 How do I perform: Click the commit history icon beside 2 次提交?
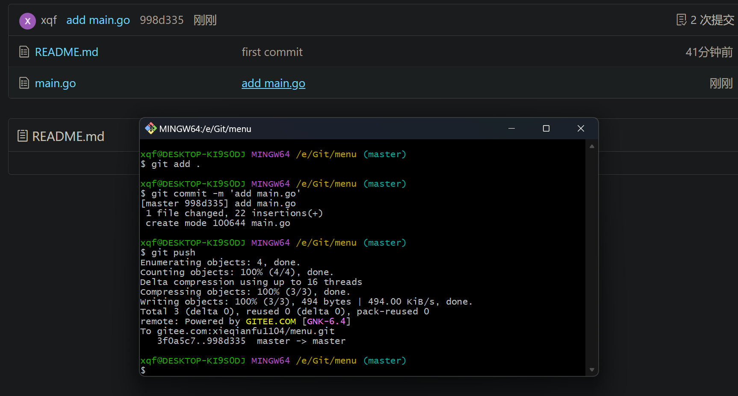681,20
